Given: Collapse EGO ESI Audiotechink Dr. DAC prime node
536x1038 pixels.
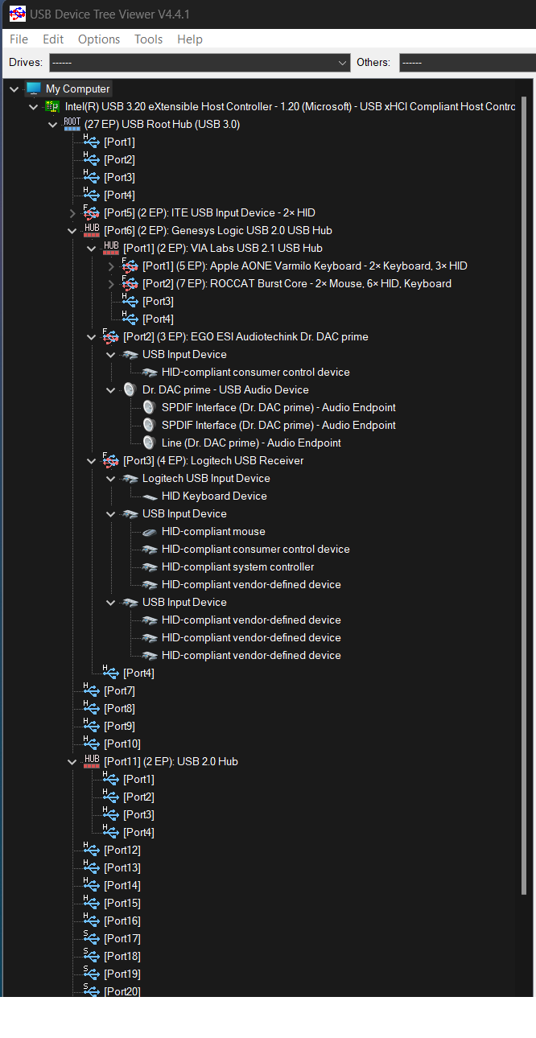Looking at the screenshot, I should (x=92, y=336).
